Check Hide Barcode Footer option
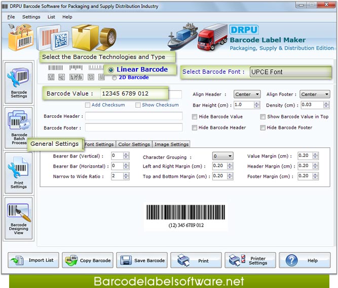 (x=262, y=127)
